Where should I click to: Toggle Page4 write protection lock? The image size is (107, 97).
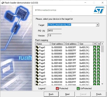coord(98,60)
